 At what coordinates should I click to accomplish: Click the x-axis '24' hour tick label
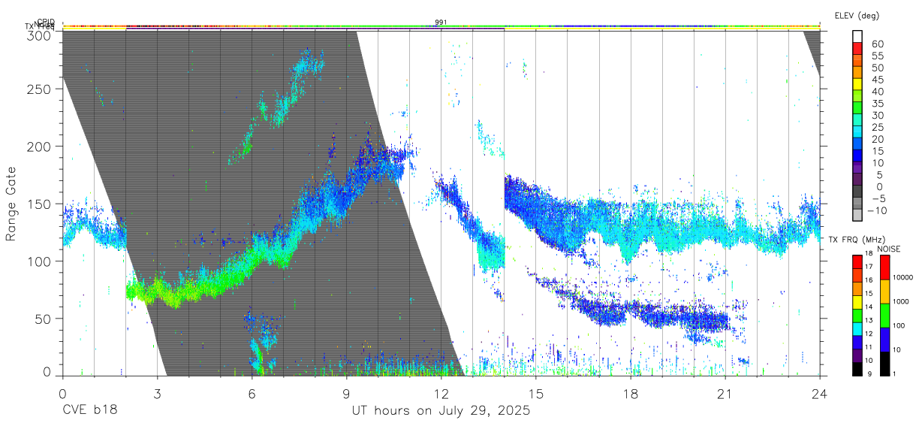click(820, 393)
